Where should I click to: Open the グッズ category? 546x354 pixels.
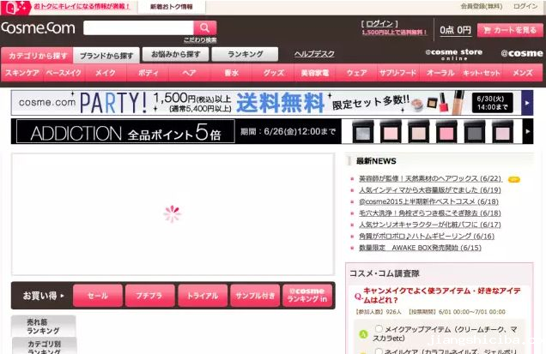[273, 73]
